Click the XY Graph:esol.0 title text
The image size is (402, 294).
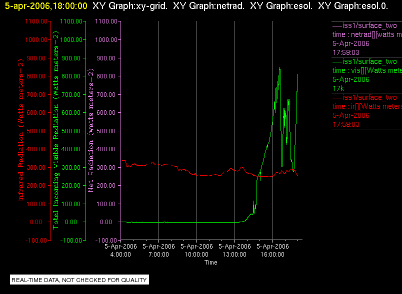[x=353, y=5]
